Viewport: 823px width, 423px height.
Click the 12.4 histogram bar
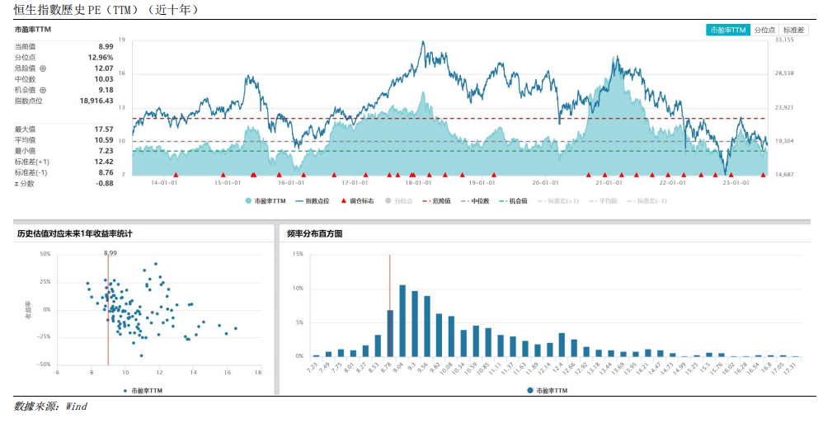coord(562,345)
